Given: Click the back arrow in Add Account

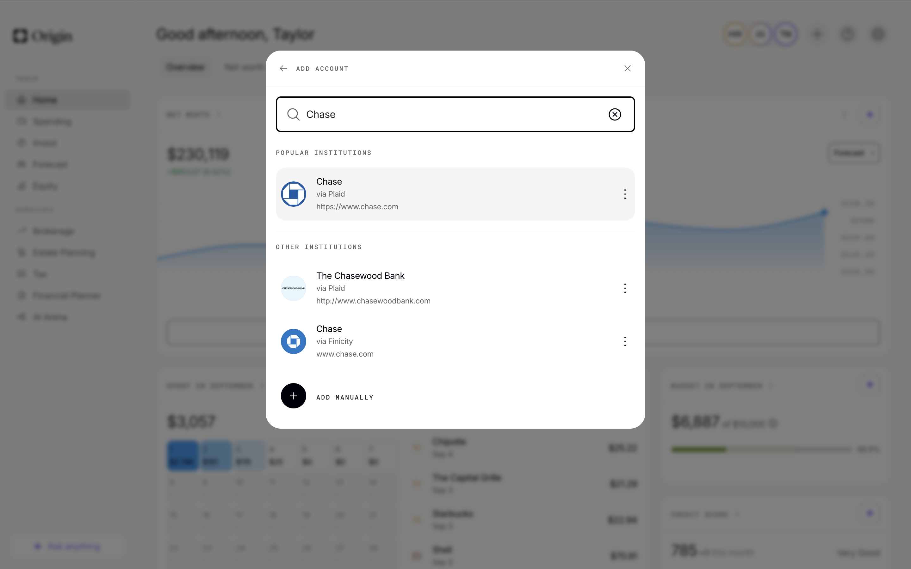Looking at the screenshot, I should point(283,69).
